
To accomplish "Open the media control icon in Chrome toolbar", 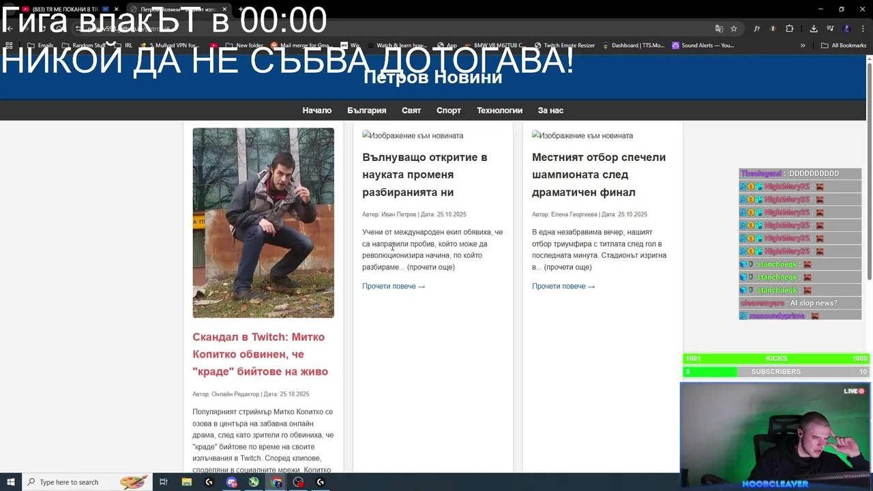I will 830,29.
